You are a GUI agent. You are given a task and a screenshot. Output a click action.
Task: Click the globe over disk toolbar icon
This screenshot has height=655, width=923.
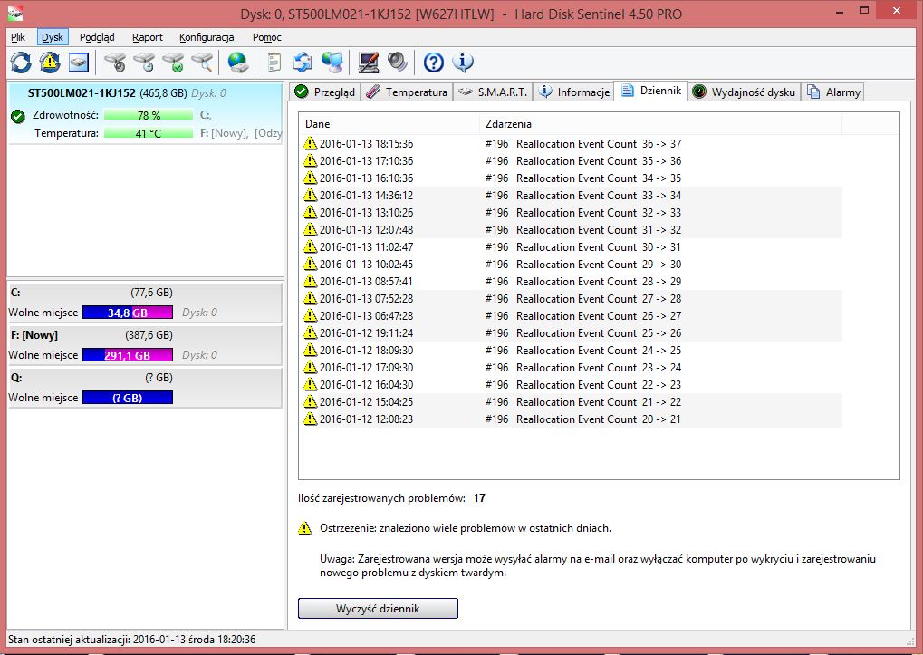pyautogui.click(x=238, y=62)
